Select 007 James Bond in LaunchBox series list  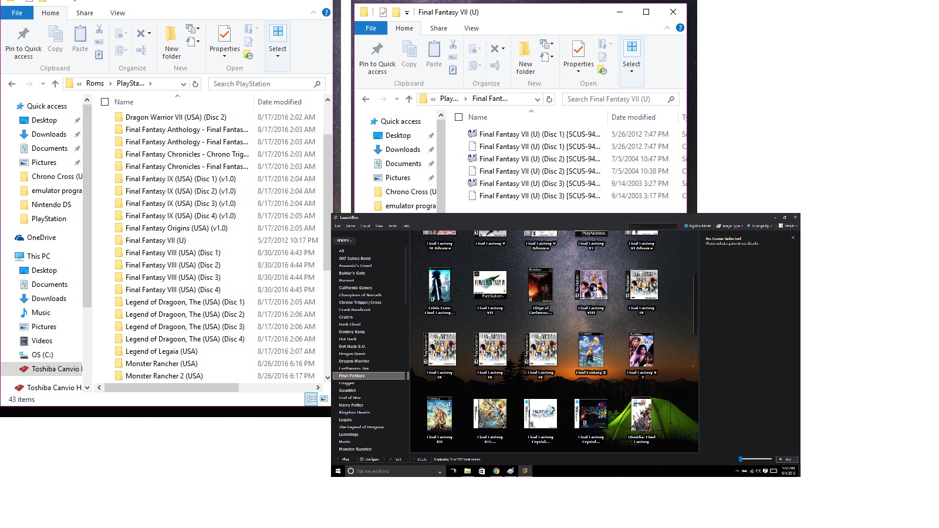click(354, 258)
